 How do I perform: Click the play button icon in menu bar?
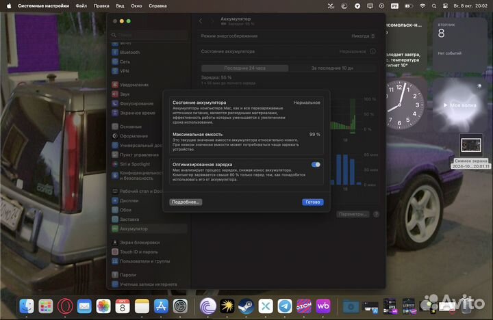(x=381, y=5)
